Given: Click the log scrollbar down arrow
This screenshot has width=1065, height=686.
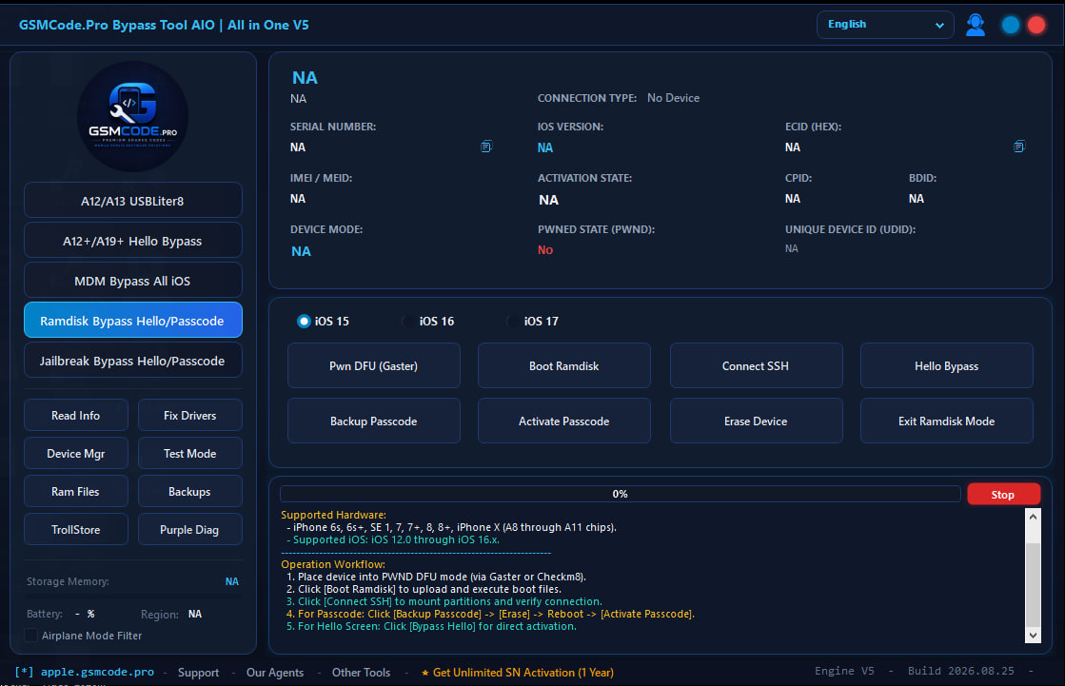Looking at the screenshot, I should (1033, 635).
